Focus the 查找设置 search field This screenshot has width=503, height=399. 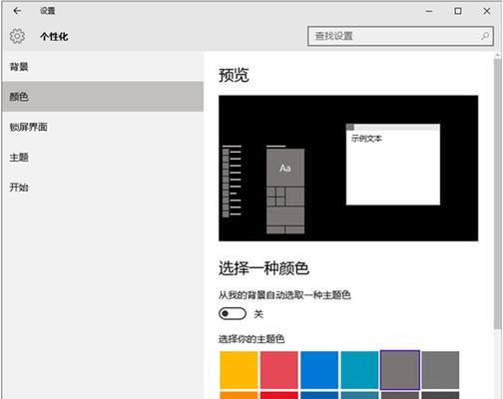400,36
